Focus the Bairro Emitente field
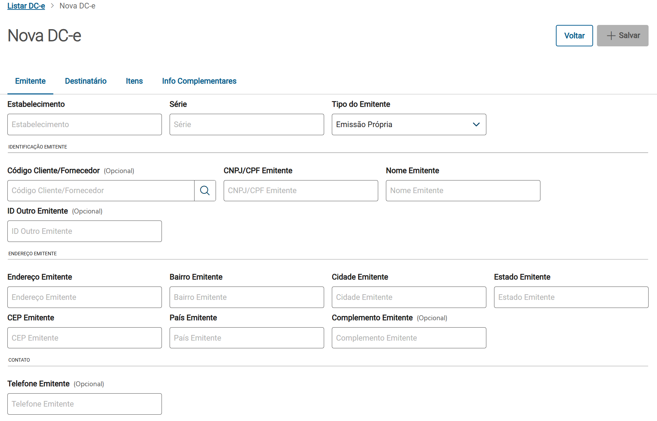This screenshot has width=657, height=421. (x=247, y=297)
